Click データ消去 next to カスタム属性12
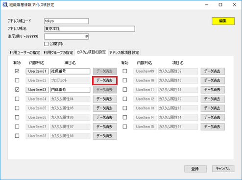 coord(213,99)
